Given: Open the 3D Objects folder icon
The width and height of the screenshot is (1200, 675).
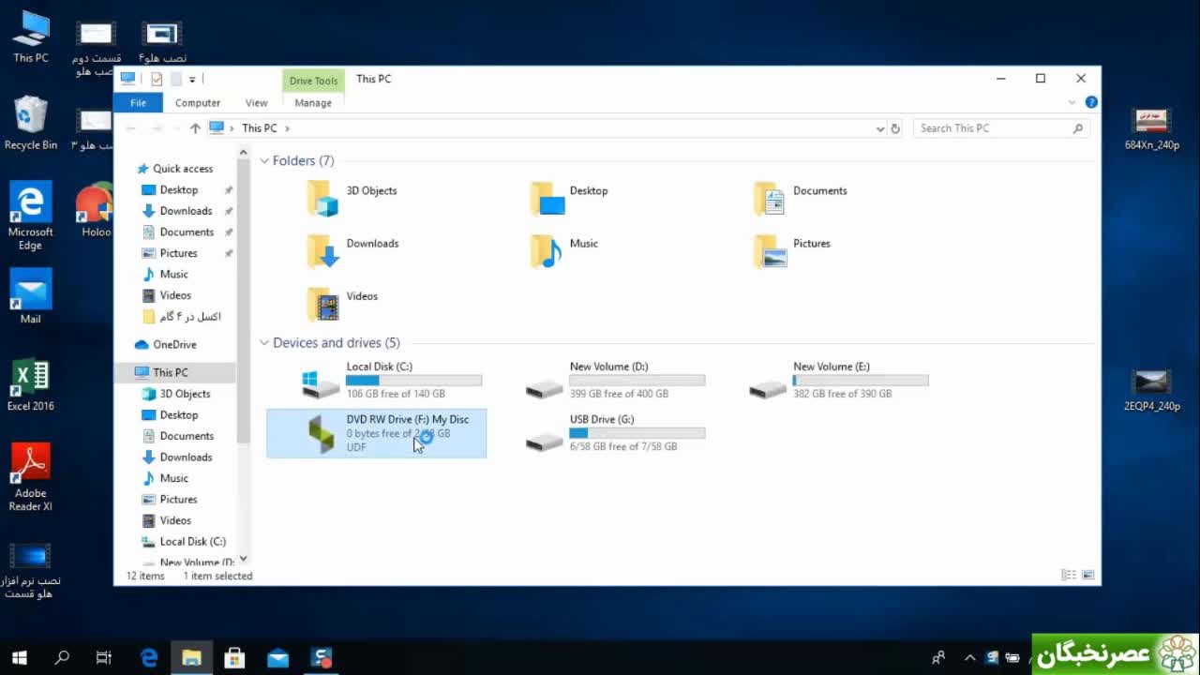Looking at the screenshot, I should (322, 199).
